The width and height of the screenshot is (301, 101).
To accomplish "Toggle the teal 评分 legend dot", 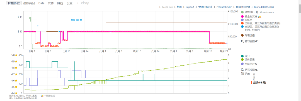I will pyautogui.click(x=242, y=56).
